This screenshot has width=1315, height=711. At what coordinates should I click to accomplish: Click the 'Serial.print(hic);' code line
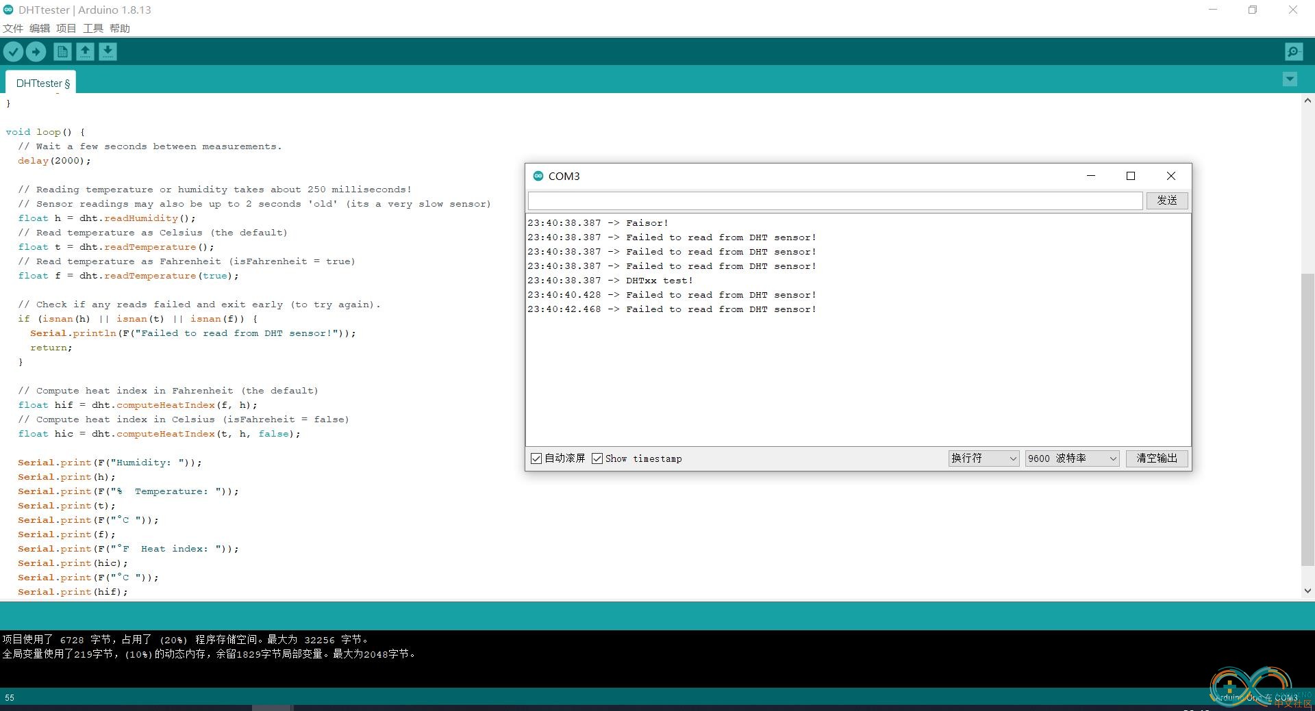point(73,563)
